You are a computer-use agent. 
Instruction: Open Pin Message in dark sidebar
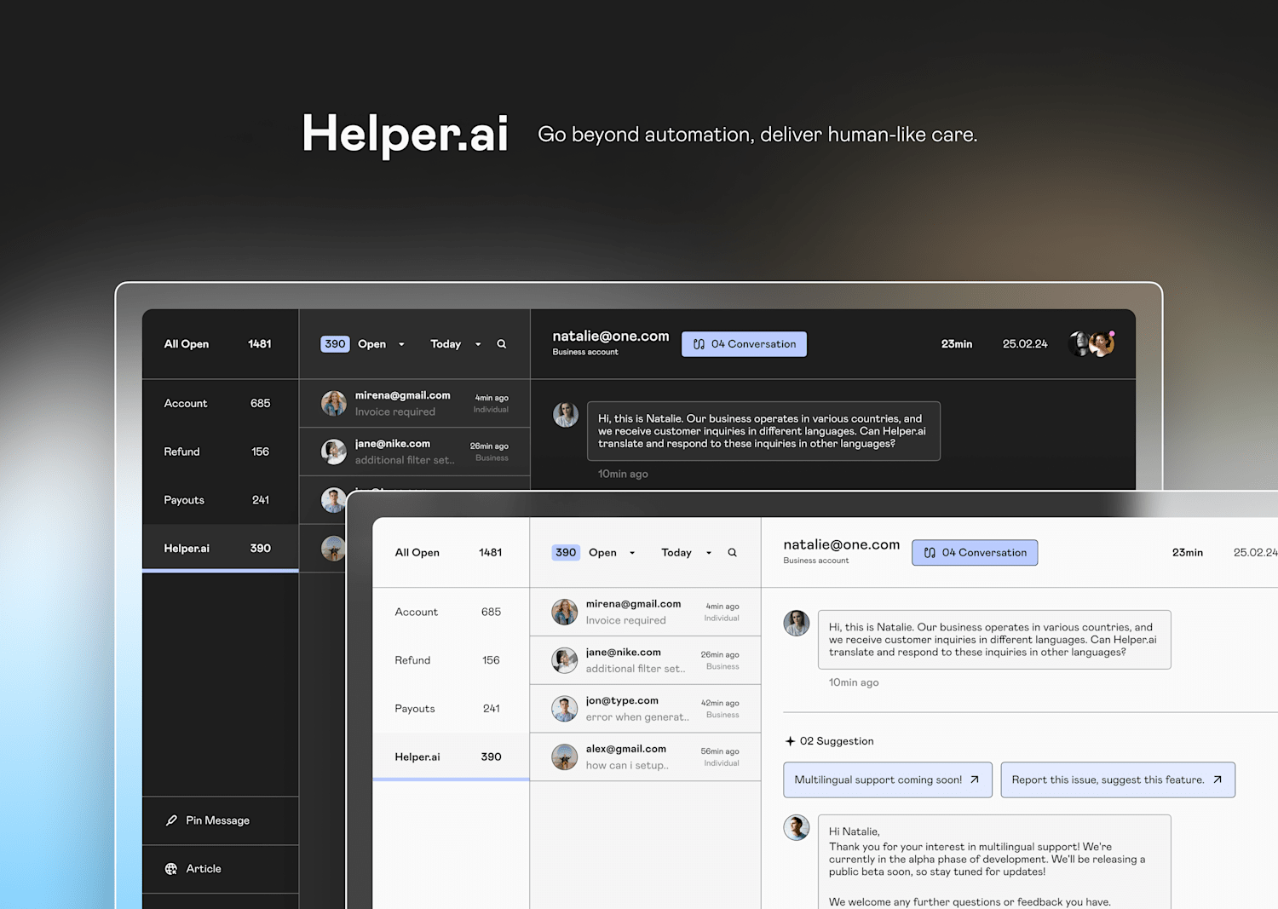(x=220, y=820)
